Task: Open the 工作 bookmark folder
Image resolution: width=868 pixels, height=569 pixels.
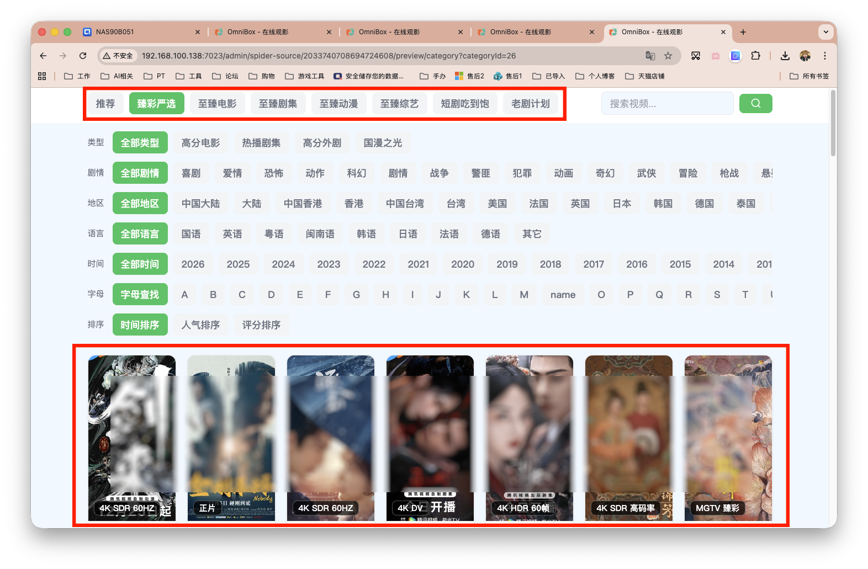Action: pos(77,76)
